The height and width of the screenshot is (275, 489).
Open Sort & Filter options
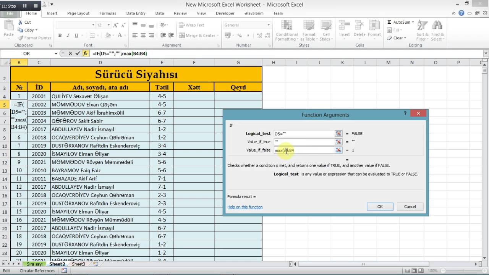point(423,30)
